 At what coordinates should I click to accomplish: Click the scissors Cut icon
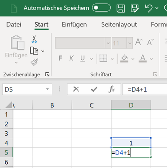pyautogui.click(x=34, y=39)
